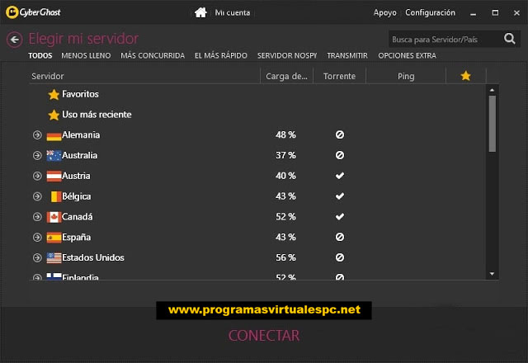Click the CONECTAR button
The width and height of the screenshot is (528, 363).
coord(264,336)
